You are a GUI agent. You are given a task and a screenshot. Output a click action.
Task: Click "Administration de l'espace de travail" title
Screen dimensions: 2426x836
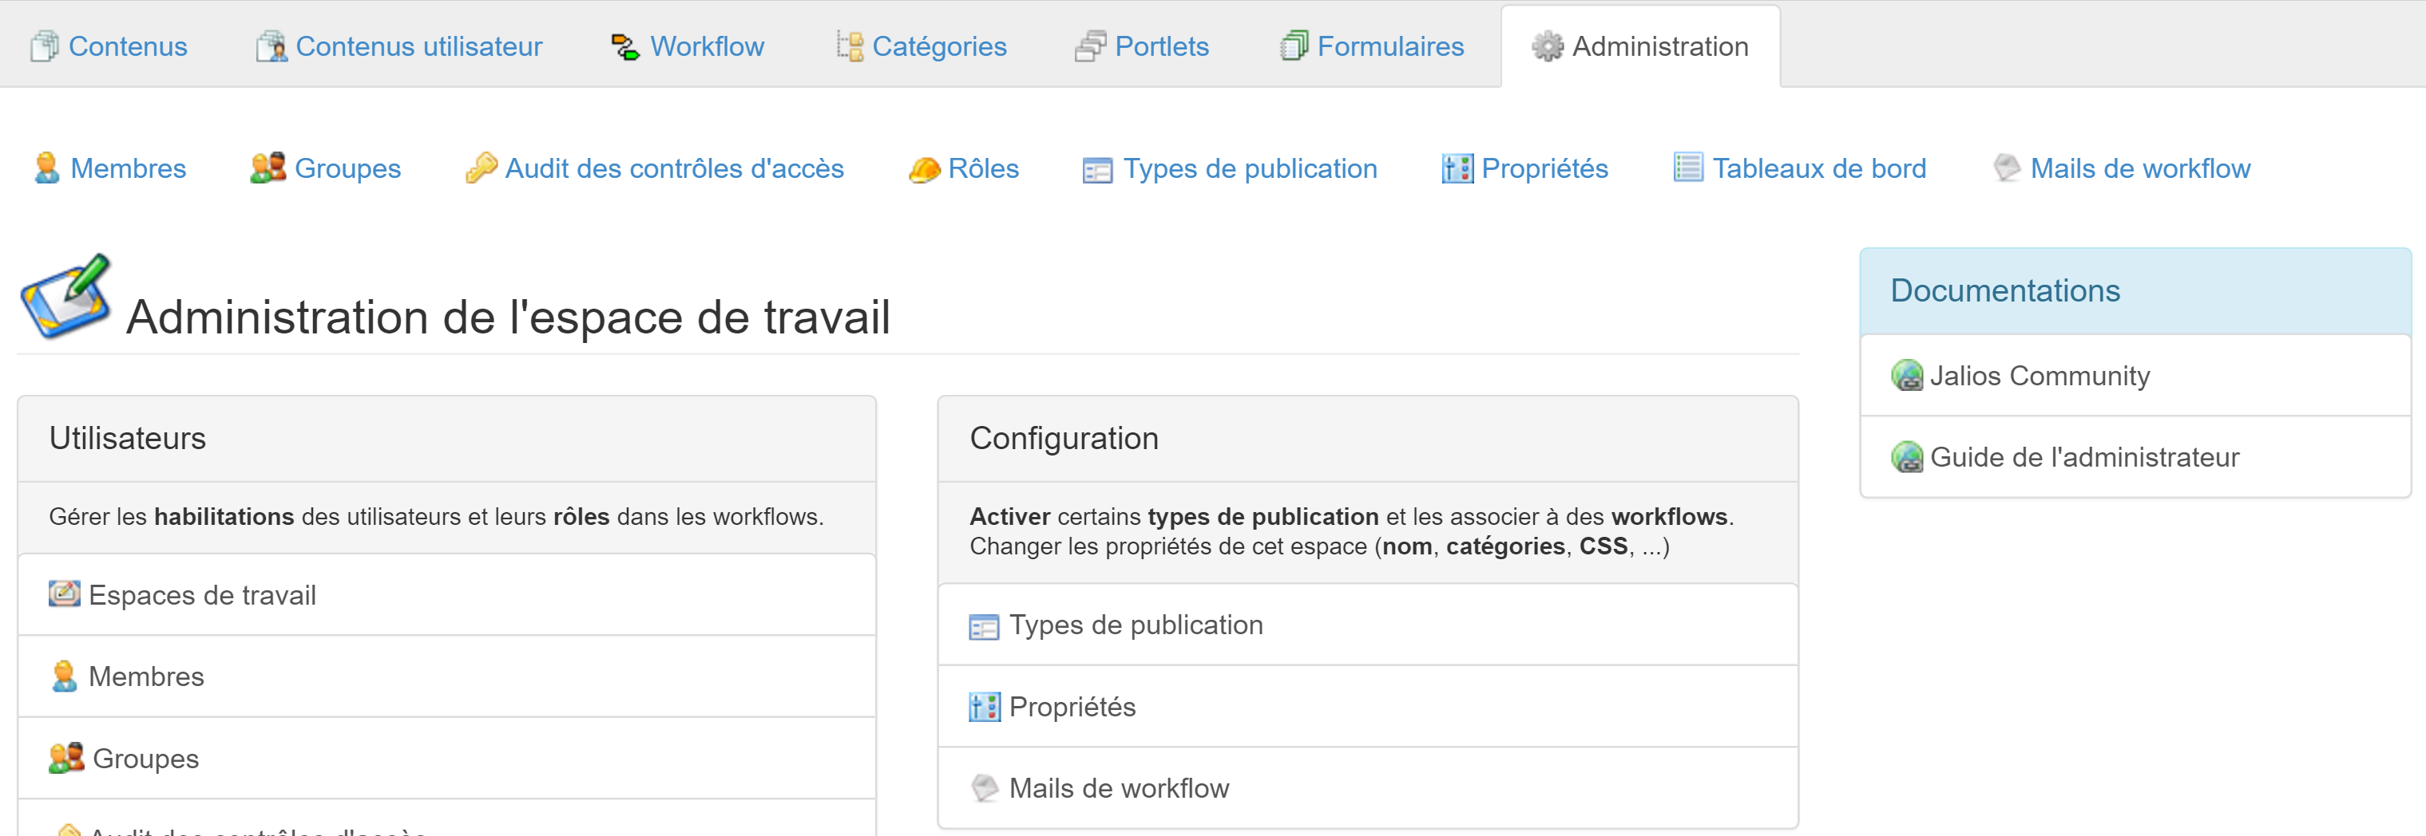(508, 317)
